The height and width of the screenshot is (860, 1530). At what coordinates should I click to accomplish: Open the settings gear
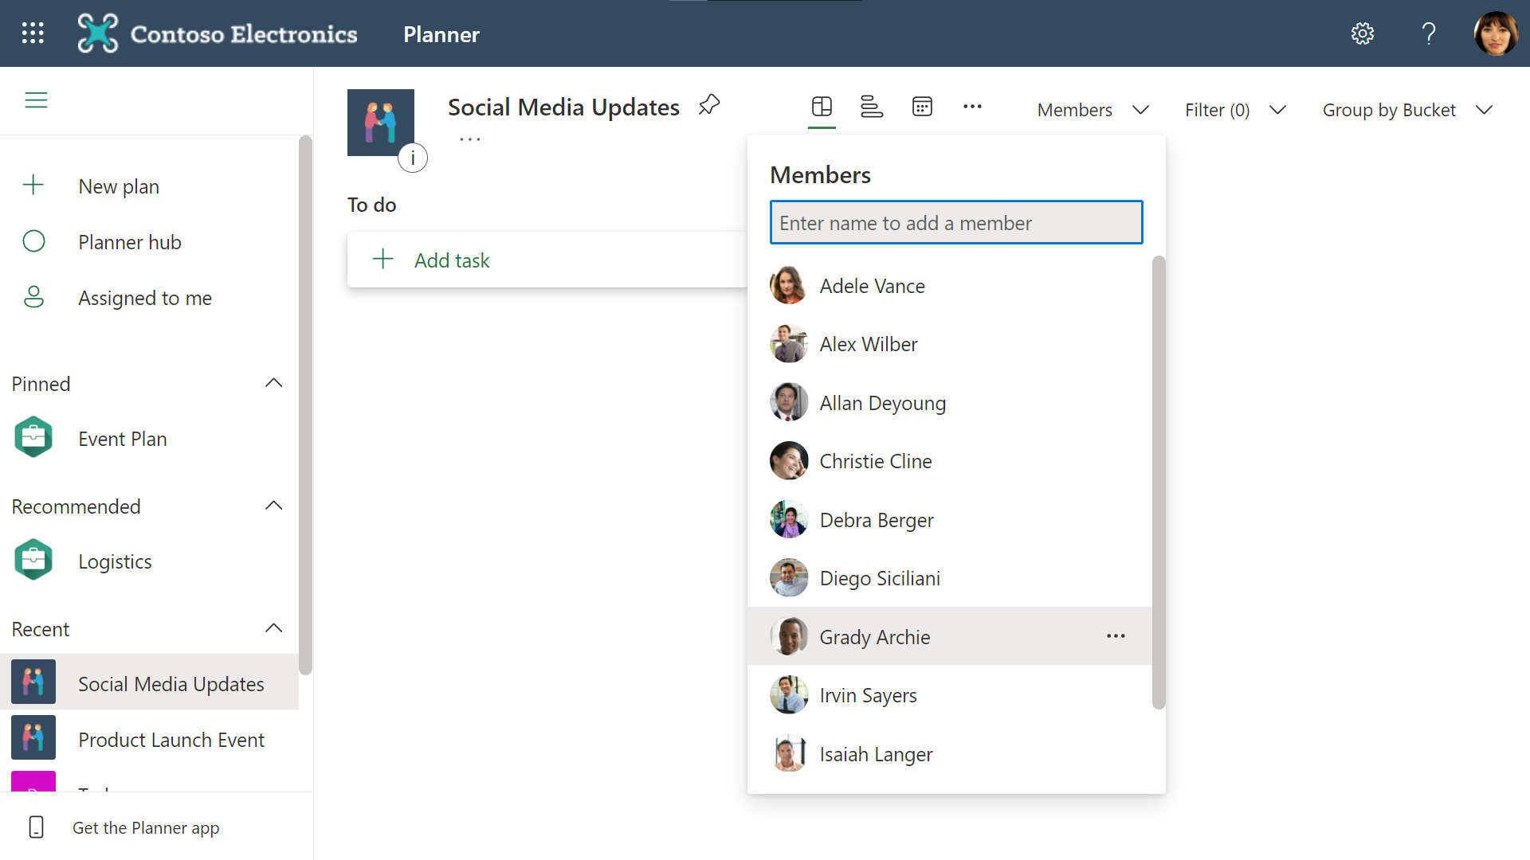[1363, 33]
